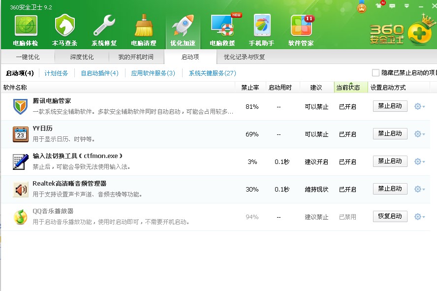Viewport: 437px width, 291px height.
Task: Open 电脑清理 broom icon
Action: [144, 26]
